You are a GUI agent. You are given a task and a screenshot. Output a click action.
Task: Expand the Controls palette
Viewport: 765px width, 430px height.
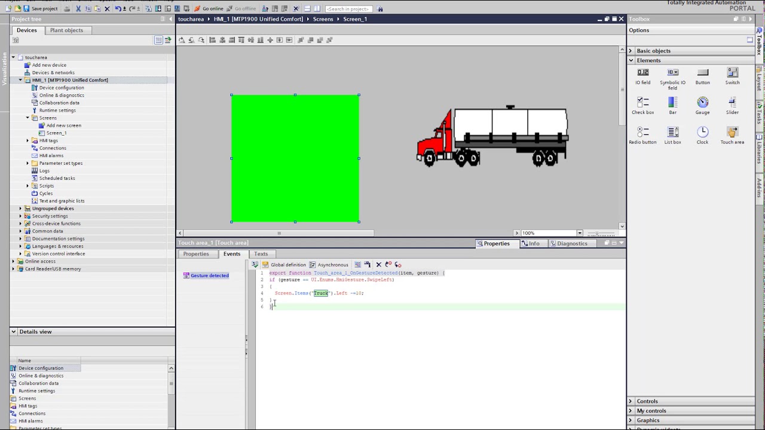pos(630,401)
